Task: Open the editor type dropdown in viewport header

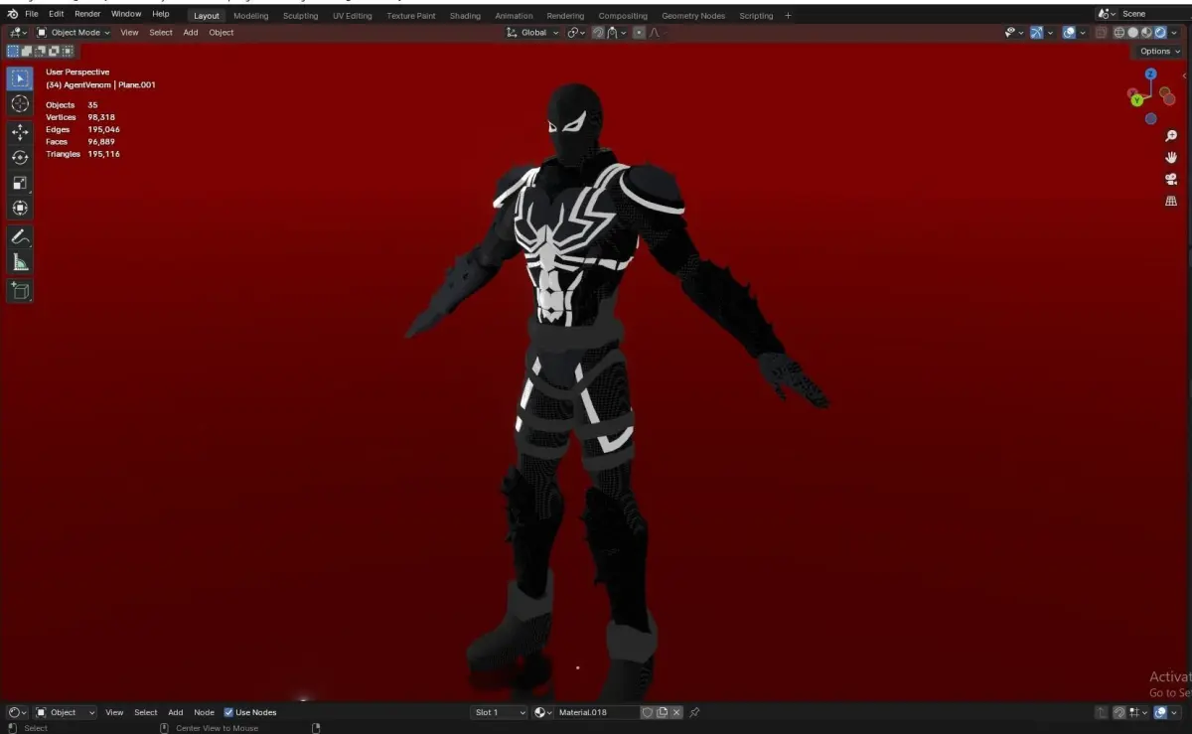Action: (x=18, y=33)
